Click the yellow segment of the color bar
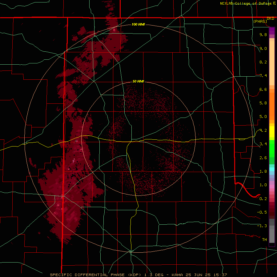The image size is (277, 277). click(272, 132)
